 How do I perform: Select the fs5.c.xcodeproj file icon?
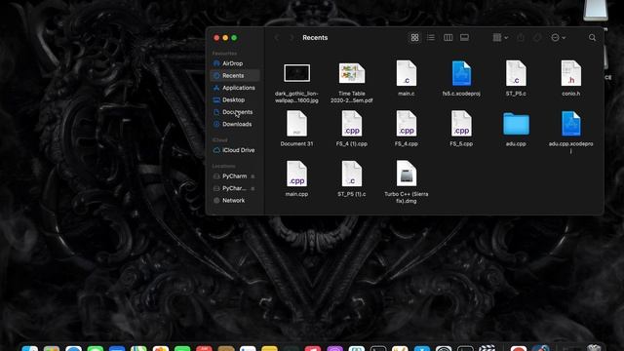click(461, 73)
